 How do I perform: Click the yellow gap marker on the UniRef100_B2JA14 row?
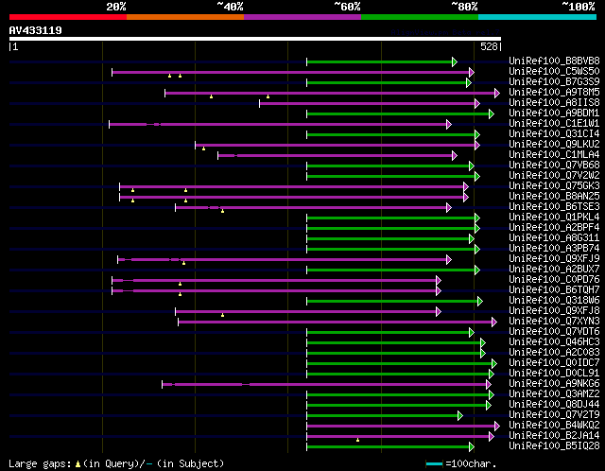point(357,440)
